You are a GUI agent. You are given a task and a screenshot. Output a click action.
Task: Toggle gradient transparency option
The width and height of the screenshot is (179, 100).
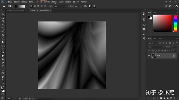95,6
